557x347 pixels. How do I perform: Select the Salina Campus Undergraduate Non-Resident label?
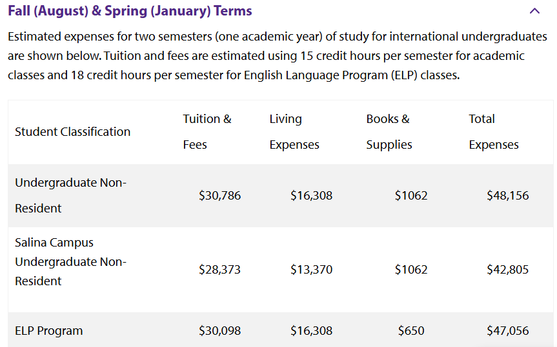(x=70, y=262)
